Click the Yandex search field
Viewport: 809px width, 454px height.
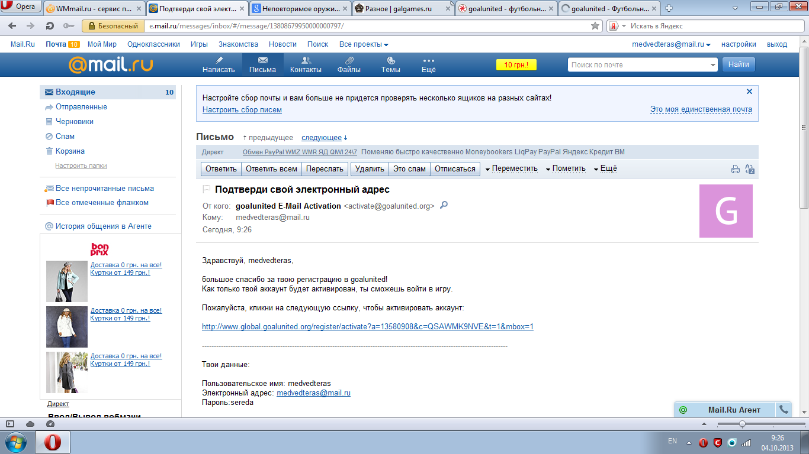tap(714, 26)
